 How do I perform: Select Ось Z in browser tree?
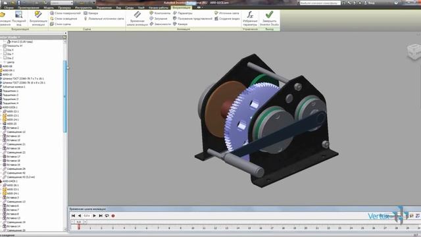tap(9, 58)
